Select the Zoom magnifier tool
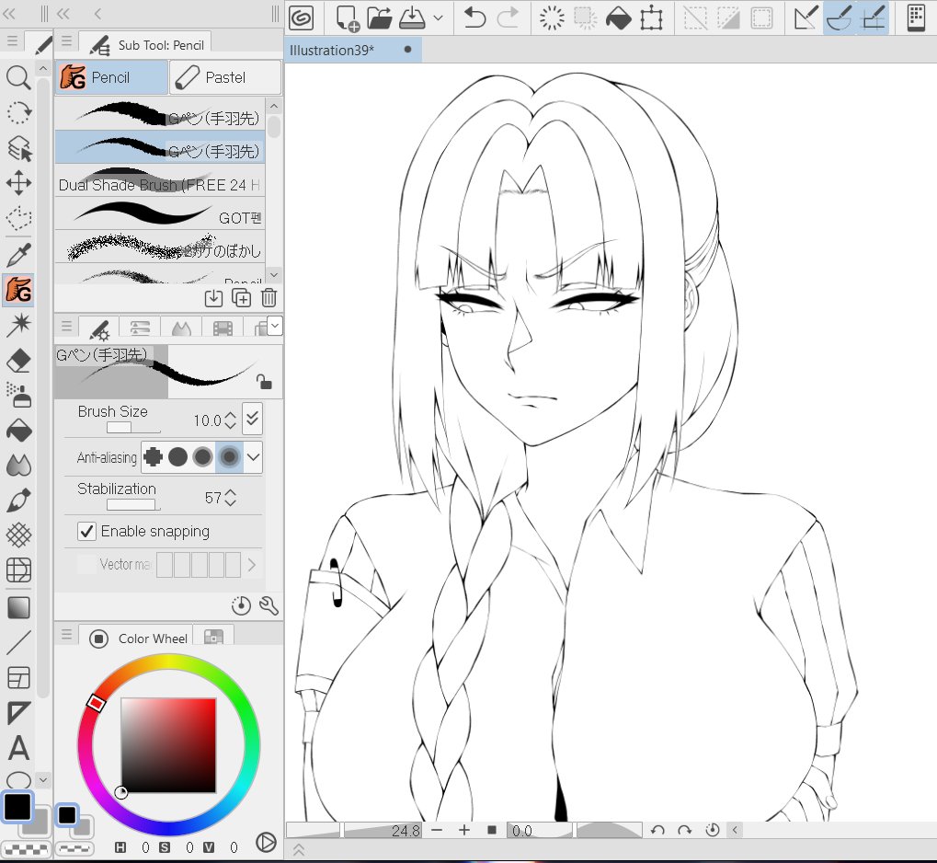The width and height of the screenshot is (937, 863). click(x=17, y=78)
